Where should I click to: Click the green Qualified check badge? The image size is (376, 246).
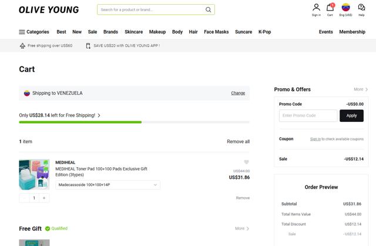[x=48, y=228]
